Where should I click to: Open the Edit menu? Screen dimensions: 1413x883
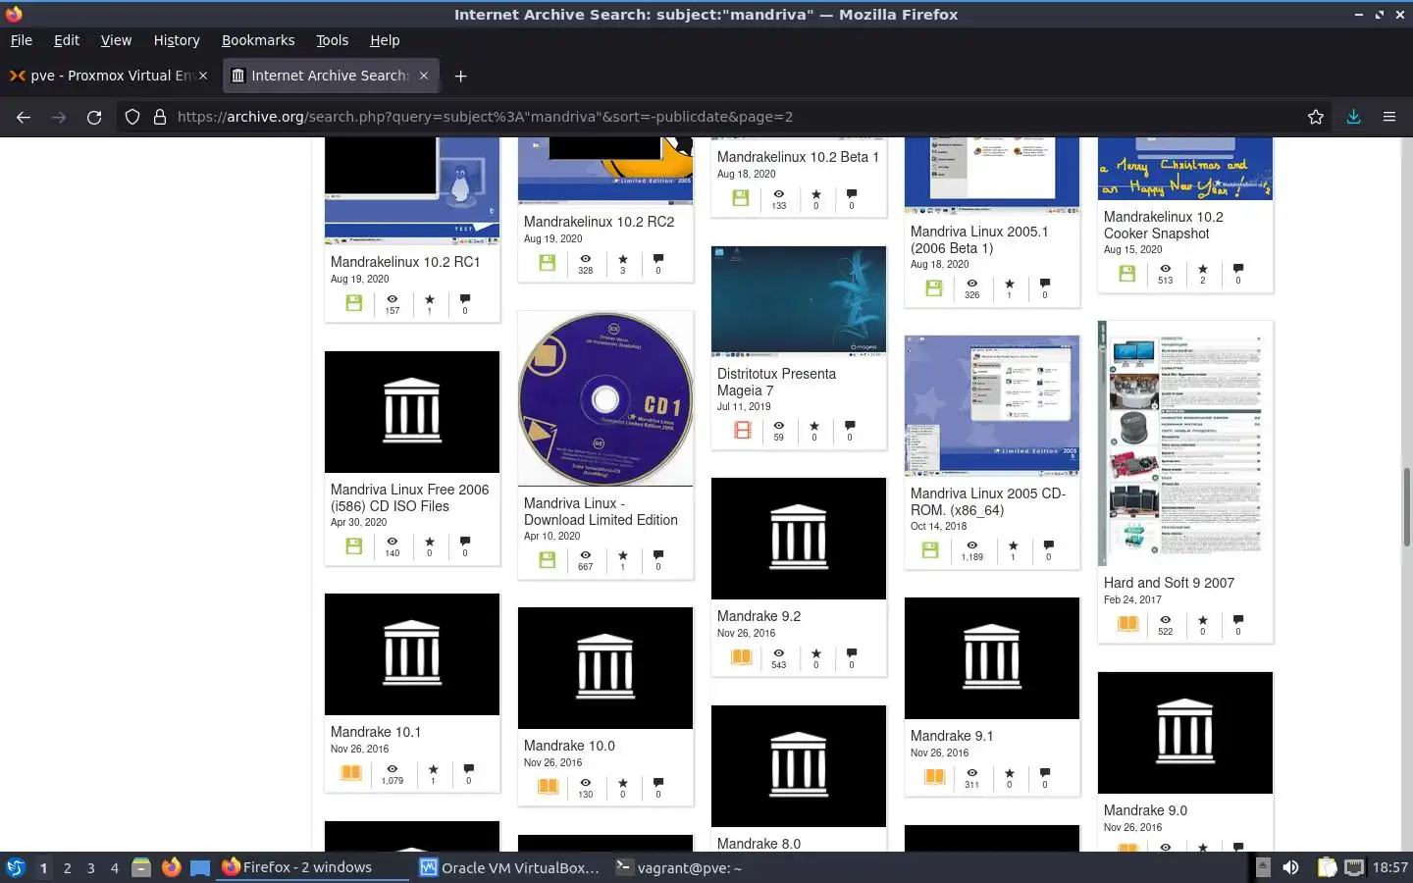point(67,40)
